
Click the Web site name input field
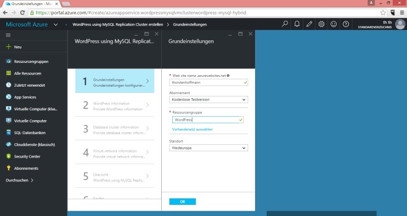click(209, 82)
